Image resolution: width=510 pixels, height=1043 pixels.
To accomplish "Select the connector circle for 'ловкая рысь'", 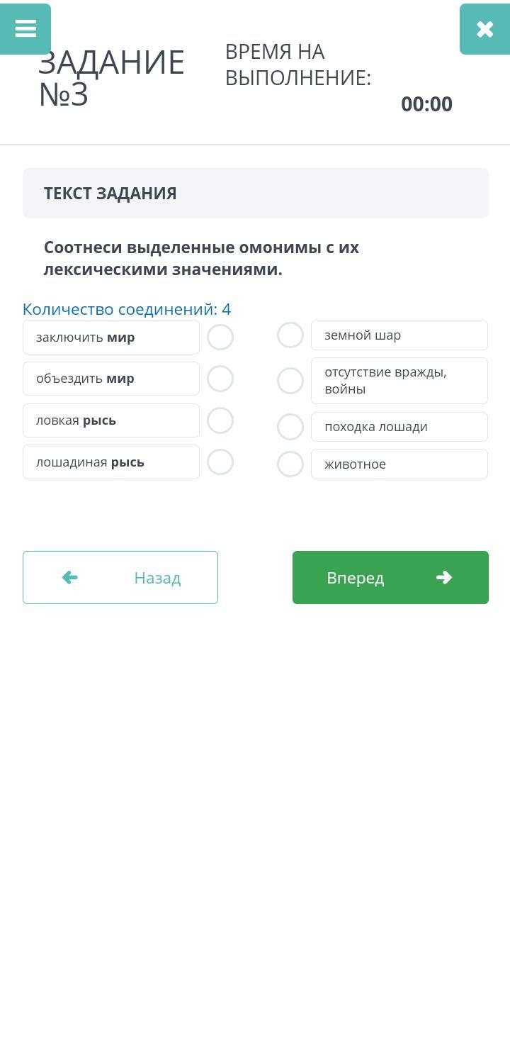I will coord(220,420).
